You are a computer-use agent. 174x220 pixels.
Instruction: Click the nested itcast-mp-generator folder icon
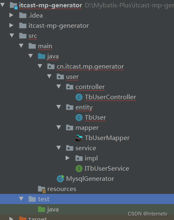pyautogui.click(x=23, y=26)
